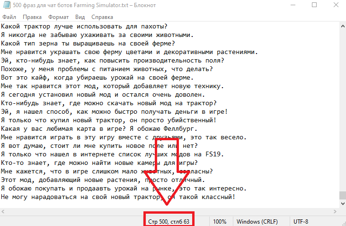
Task: Click the word "Феллбург" in the text
Action: point(179,129)
